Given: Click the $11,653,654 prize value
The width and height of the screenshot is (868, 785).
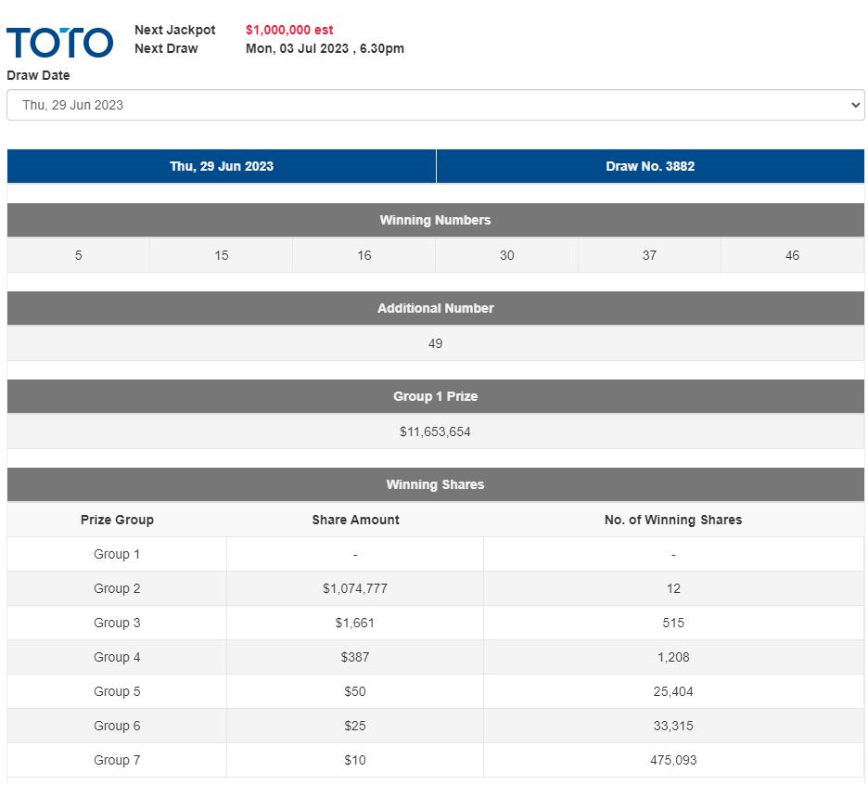Looking at the screenshot, I should tap(435, 431).
